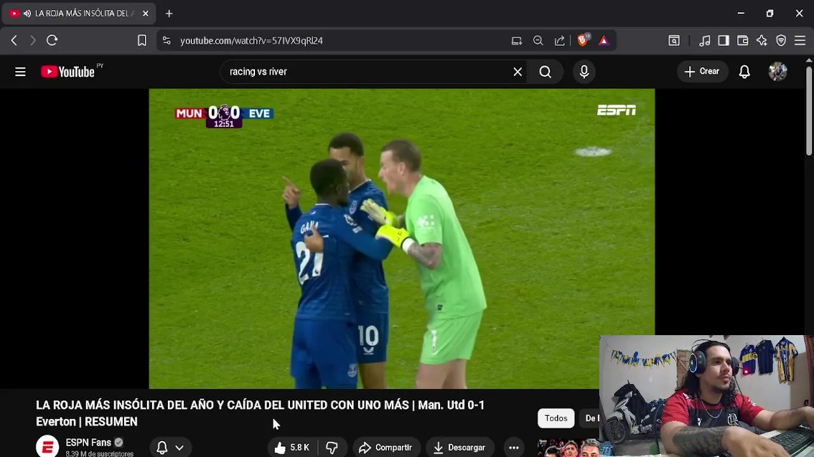
Task: Open the Leo AI sparkle icon
Action: pos(762,41)
